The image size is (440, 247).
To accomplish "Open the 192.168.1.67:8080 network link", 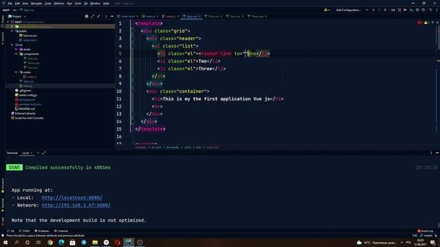I will tap(76, 205).
